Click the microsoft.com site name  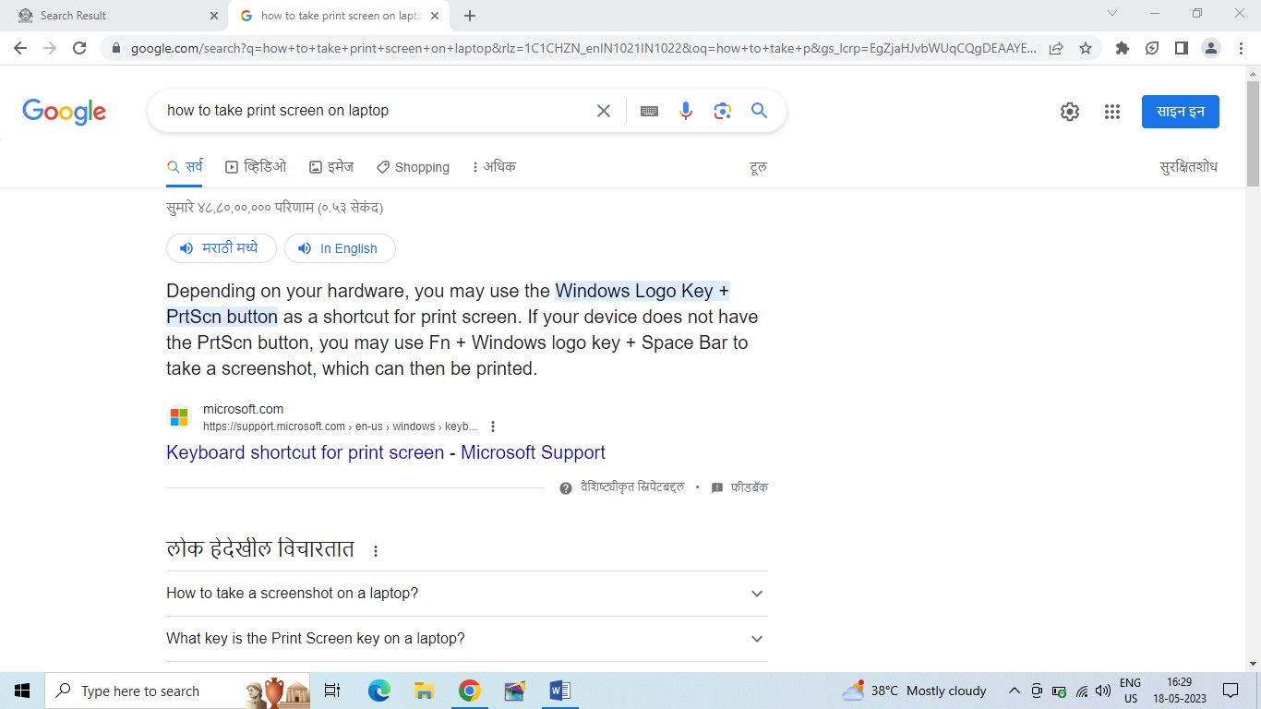click(243, 409)
